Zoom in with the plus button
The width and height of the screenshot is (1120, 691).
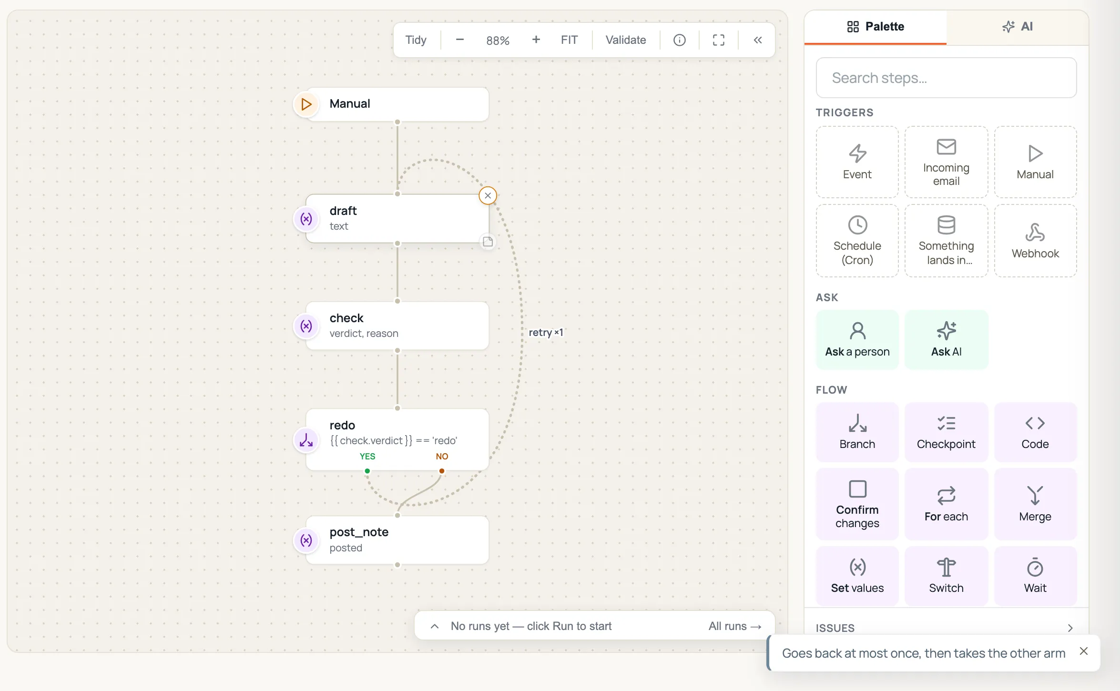pyautogui.click(x=536, y=40)
